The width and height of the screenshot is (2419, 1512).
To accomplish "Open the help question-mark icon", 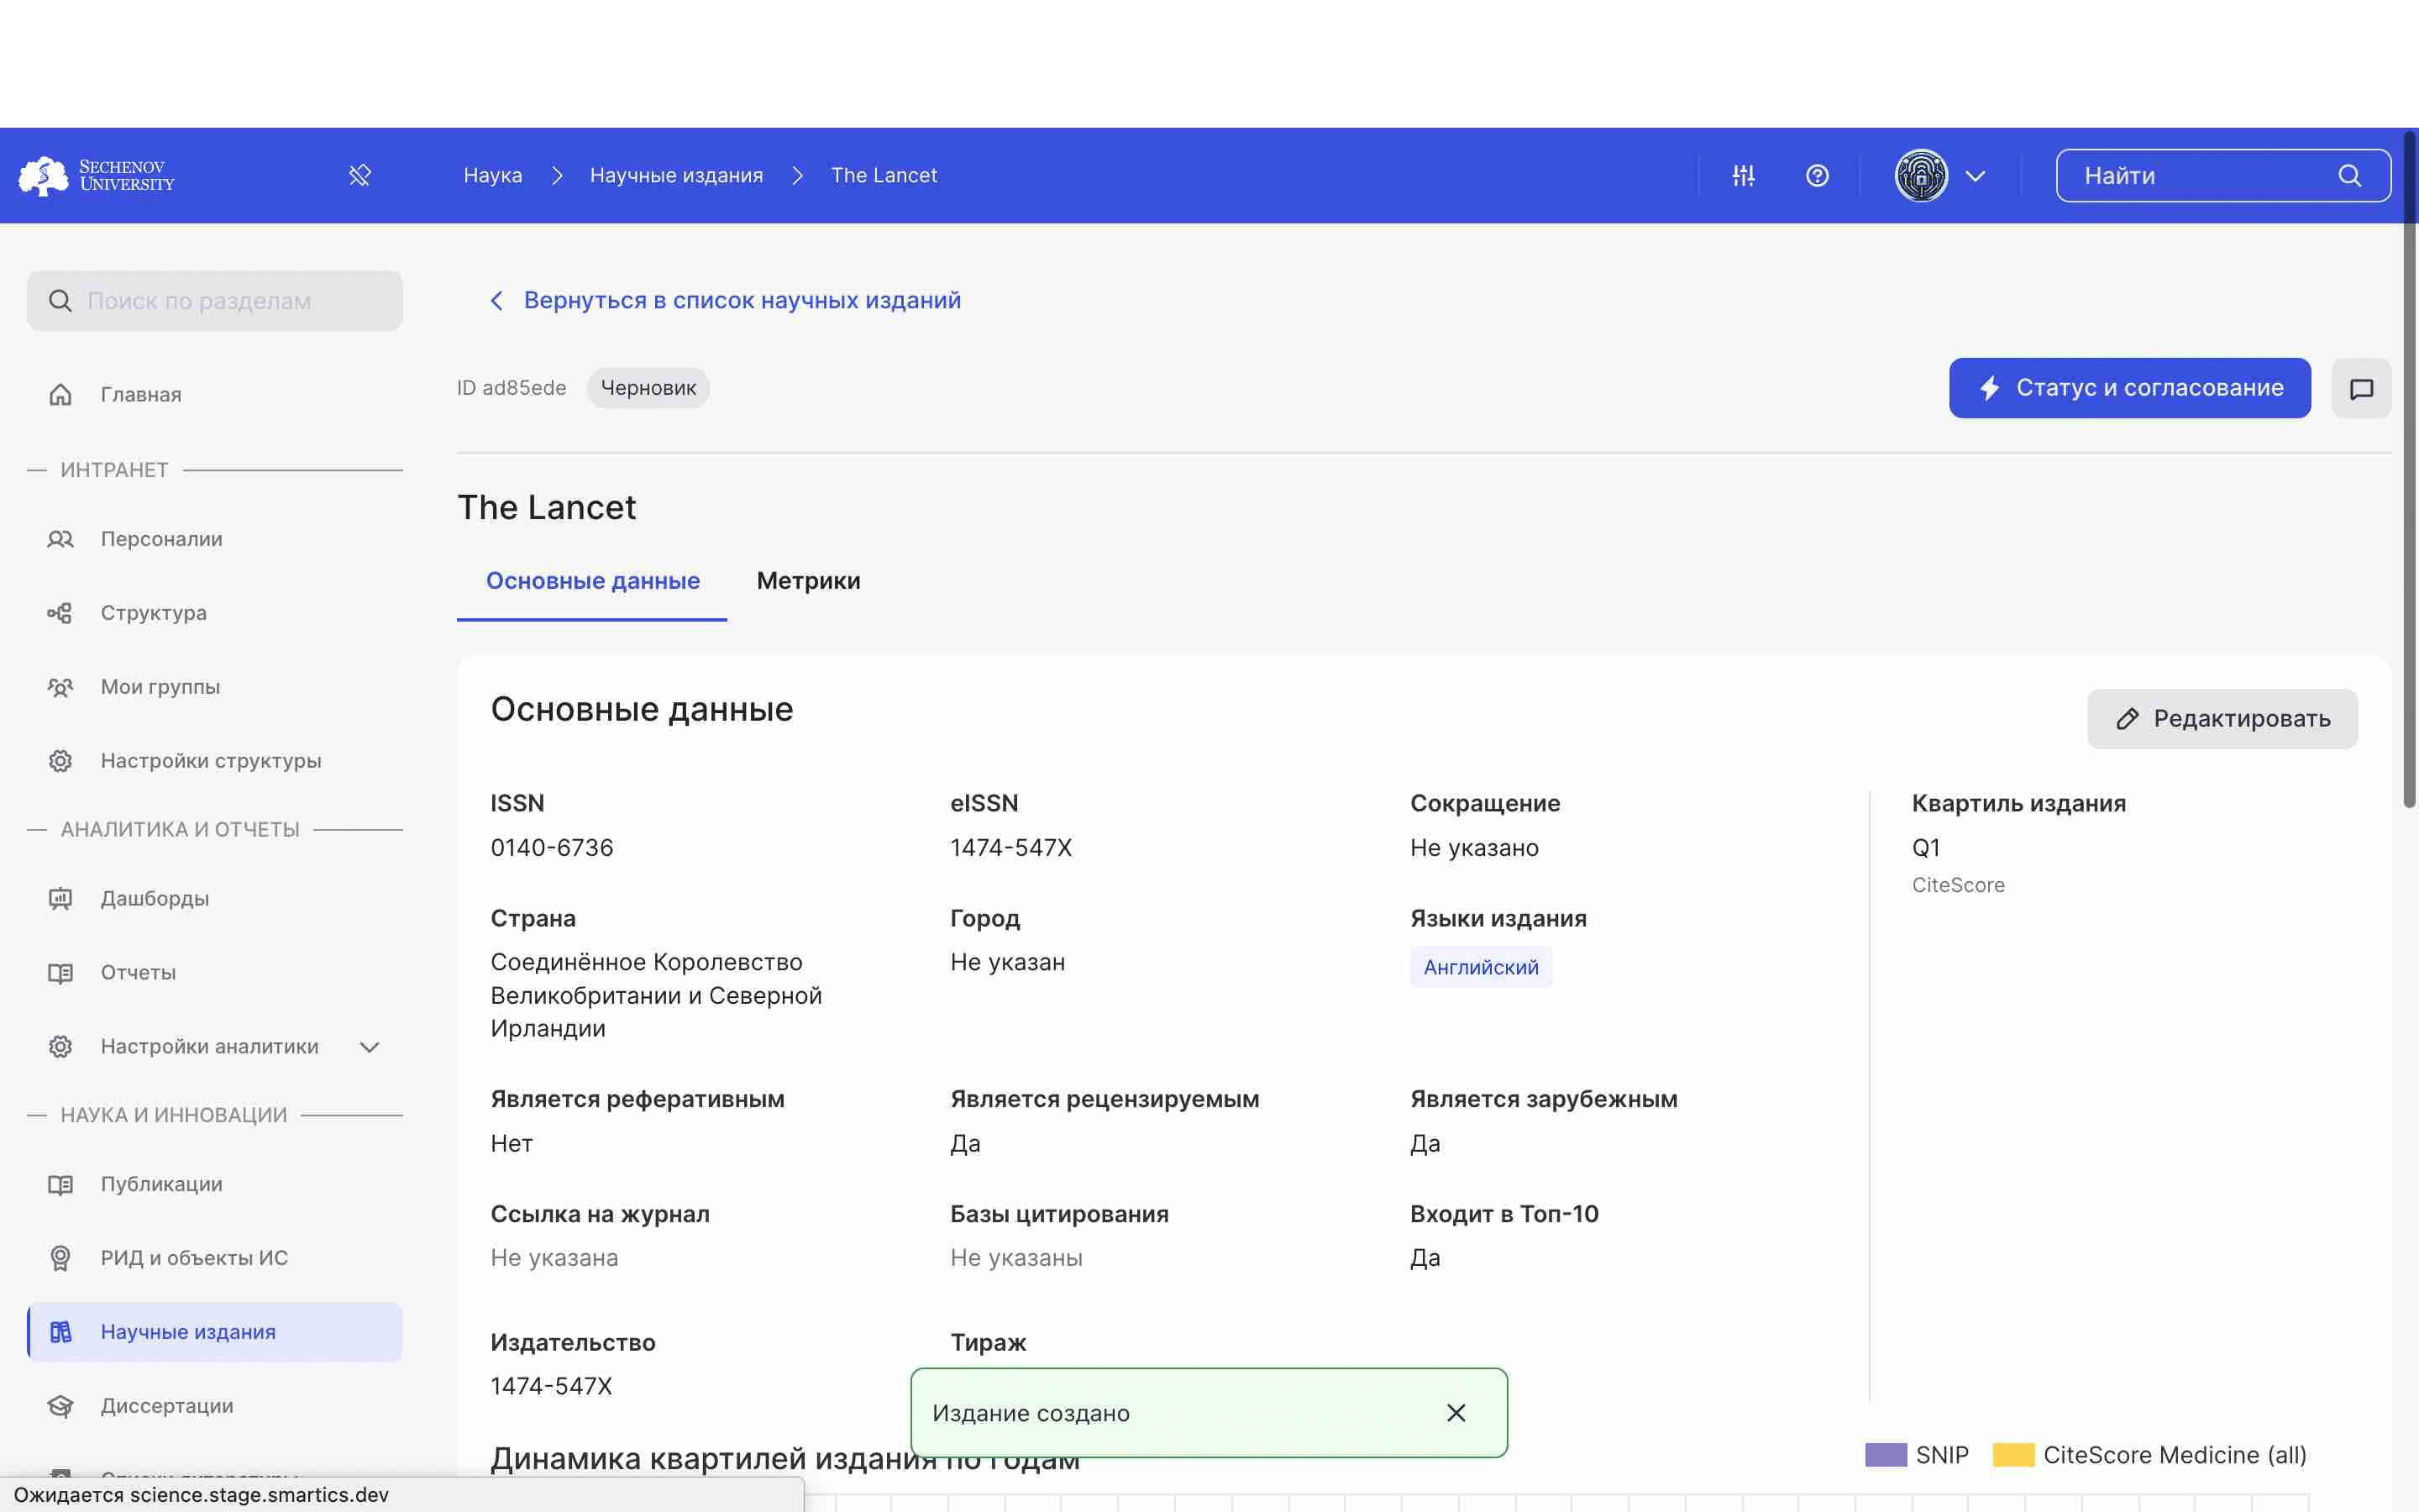I will 1818,175.
